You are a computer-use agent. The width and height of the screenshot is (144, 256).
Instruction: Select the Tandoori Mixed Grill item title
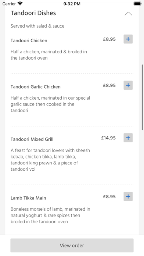(x=32, y=139)
